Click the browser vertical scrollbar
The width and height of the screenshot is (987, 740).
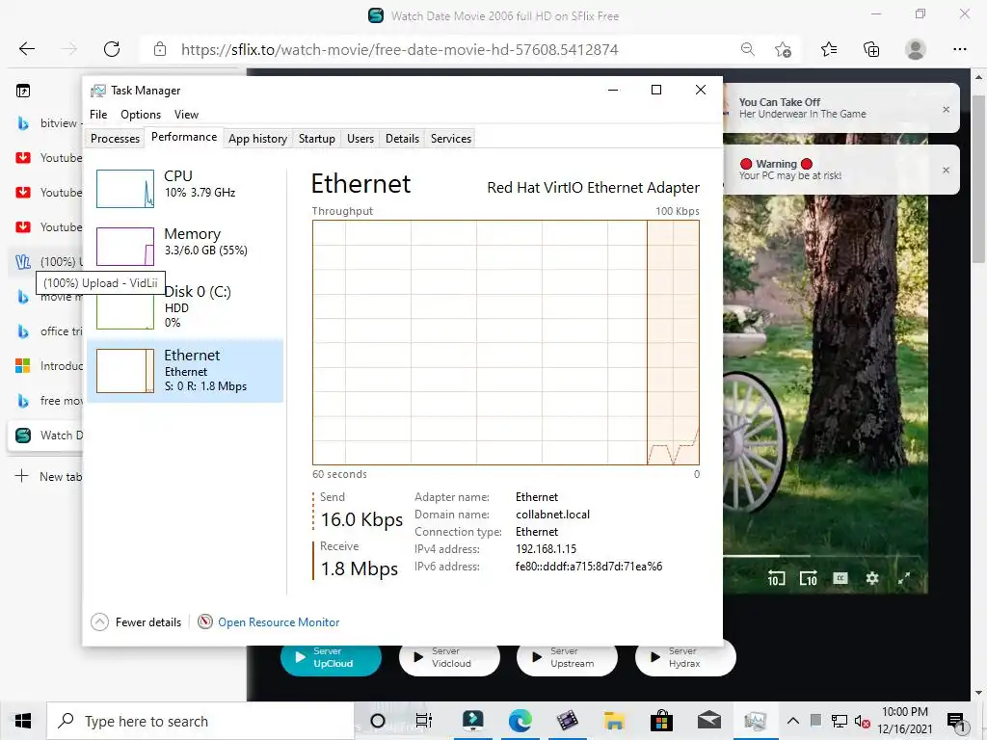click(x=978, y=178)
